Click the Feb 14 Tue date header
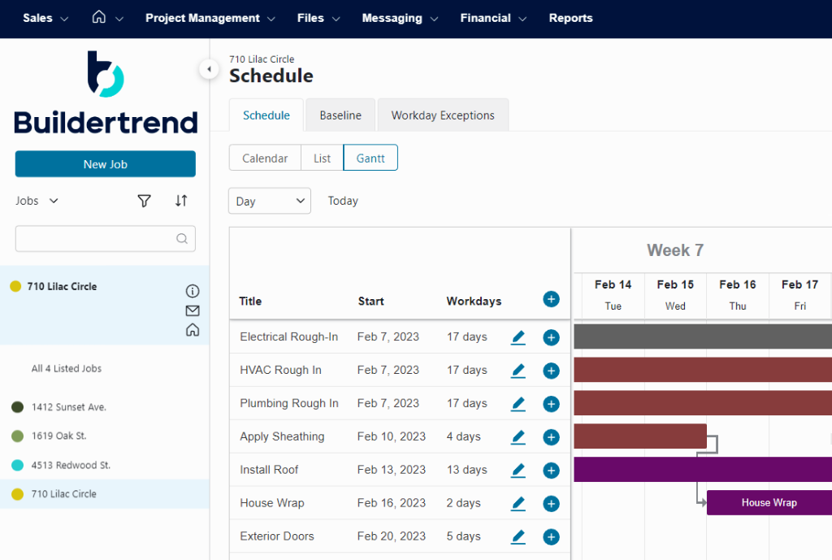Image resolution: width=832 pixels, height=560 pixels. tap(613, 295)
